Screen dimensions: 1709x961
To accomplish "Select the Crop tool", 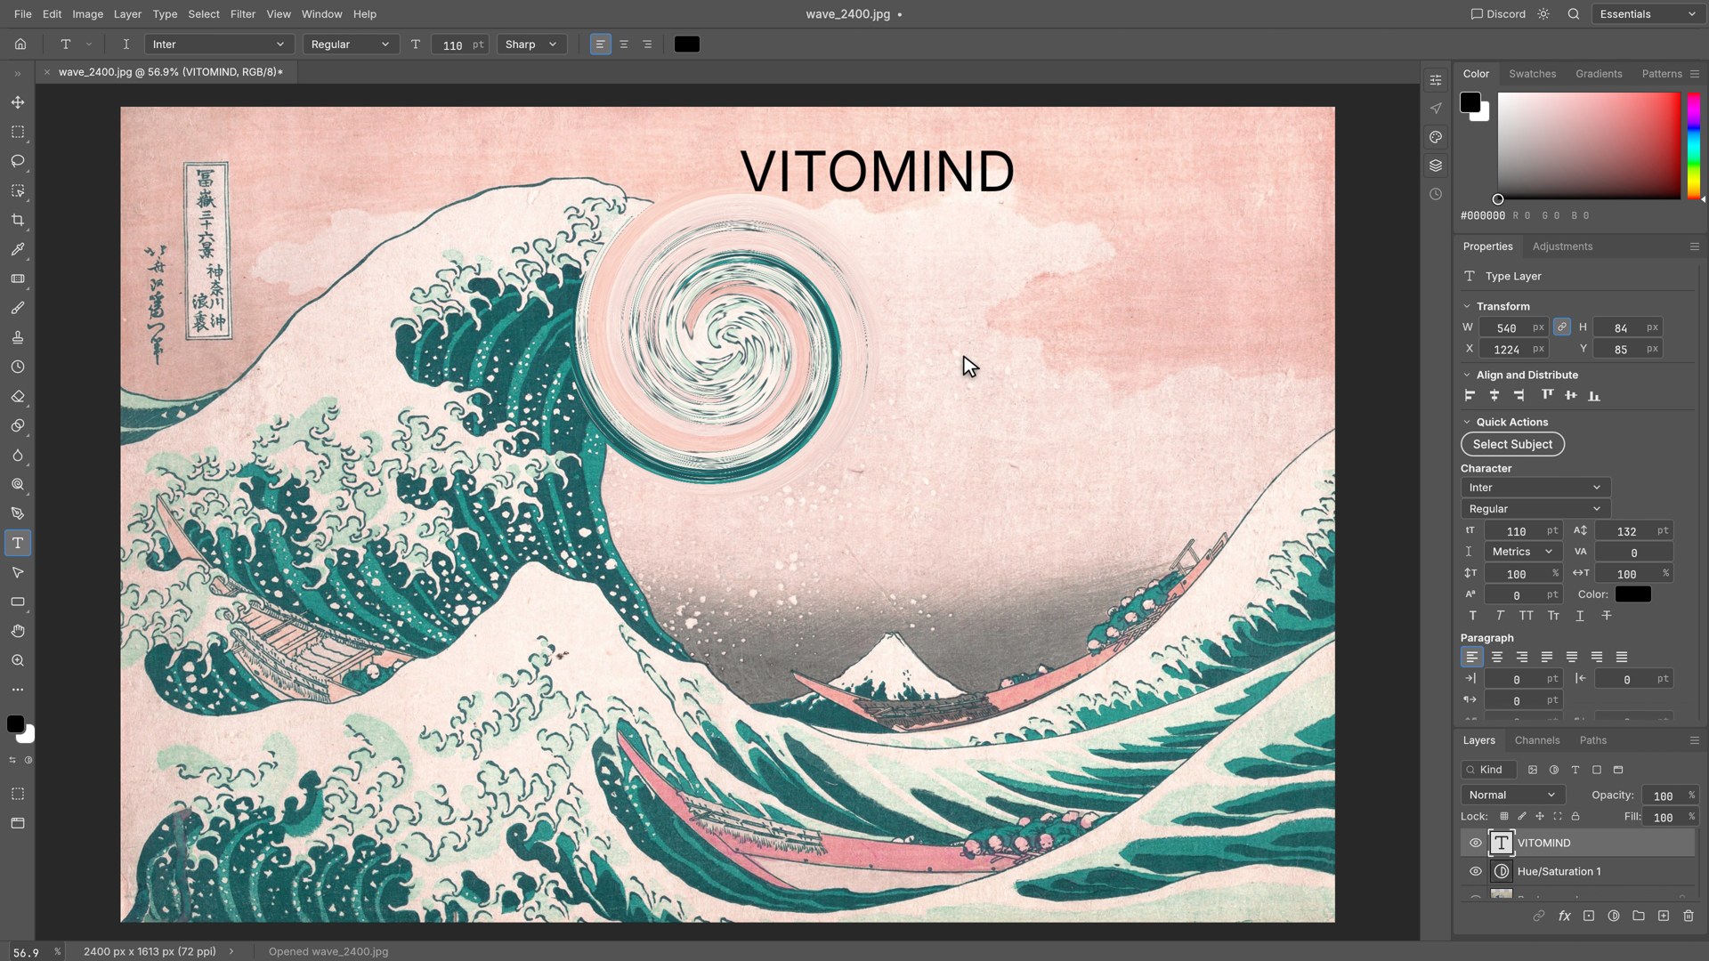I will point(18,220).
